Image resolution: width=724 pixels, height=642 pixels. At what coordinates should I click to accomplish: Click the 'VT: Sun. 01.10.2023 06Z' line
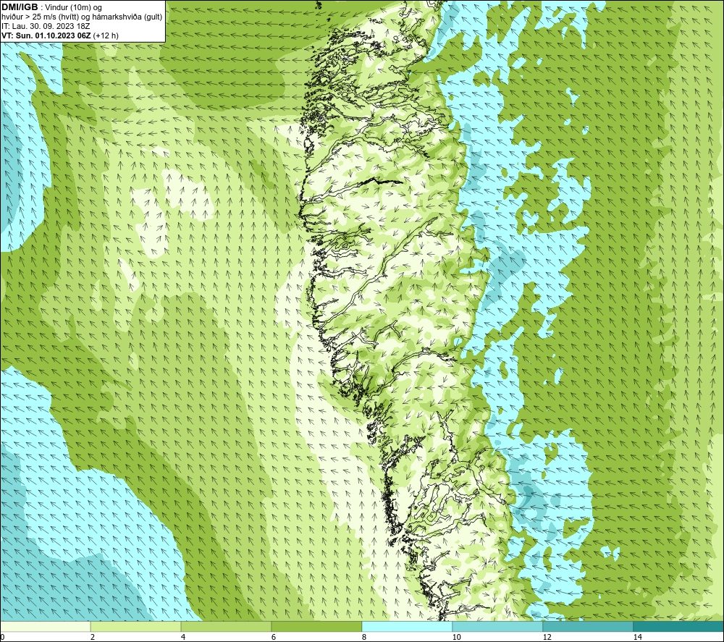tap(46, 35)
